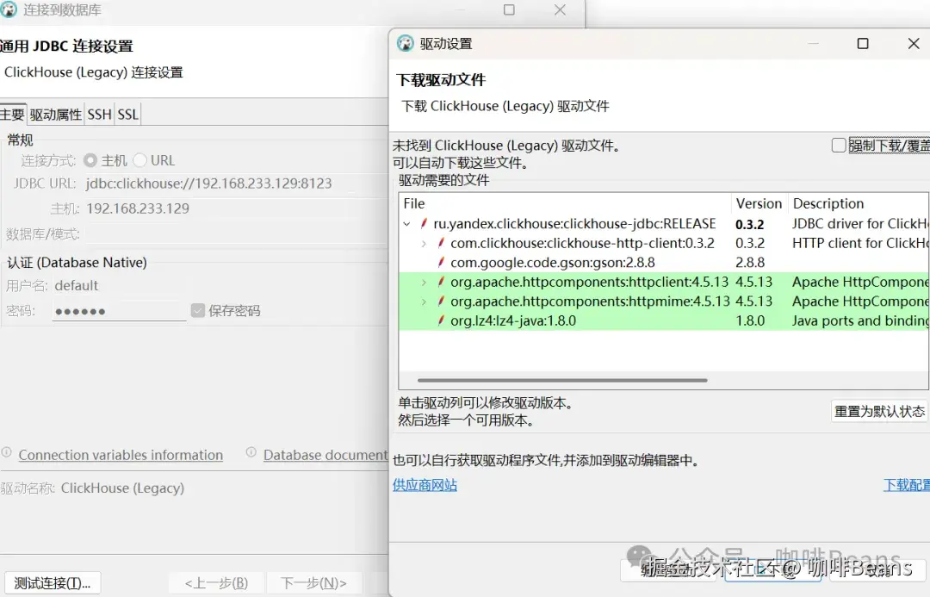Switch to the 主要 tab
The image size is (930, 597).
coord(13,114)
